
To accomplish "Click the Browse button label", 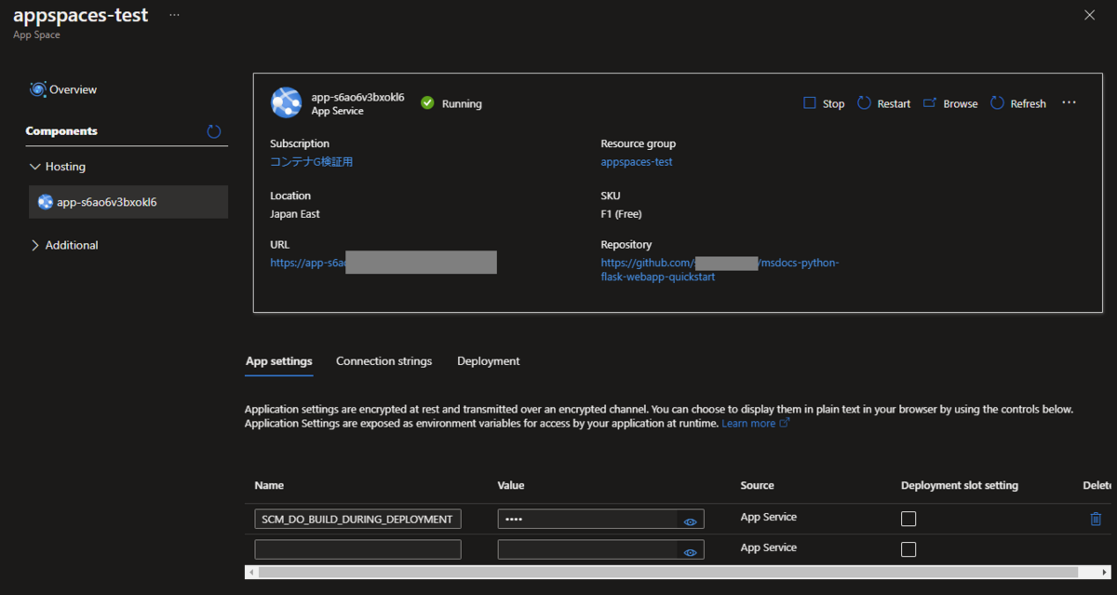I will [x=960, y=103].
